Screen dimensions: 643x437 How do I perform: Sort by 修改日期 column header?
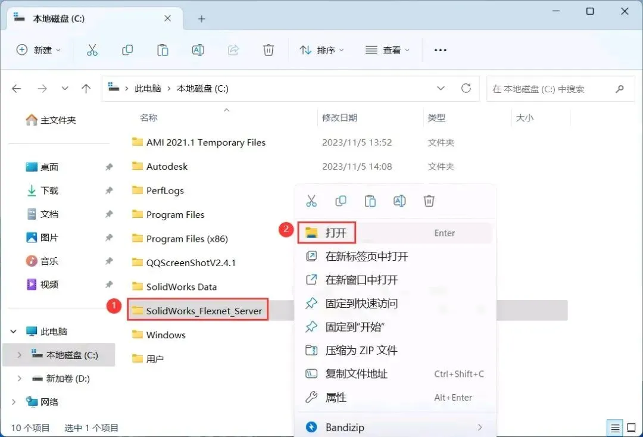pyautogui.click(x=339, y=118)
